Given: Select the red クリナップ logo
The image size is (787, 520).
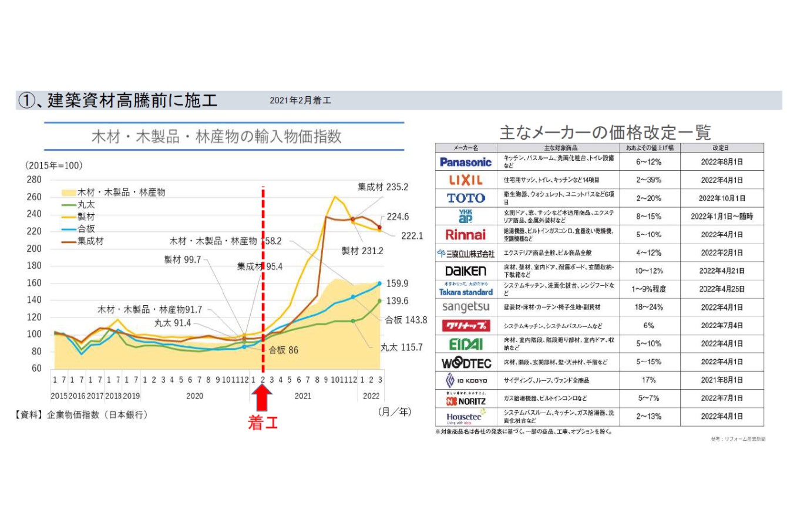Looking at the screenshot, I should coord(466,325).
